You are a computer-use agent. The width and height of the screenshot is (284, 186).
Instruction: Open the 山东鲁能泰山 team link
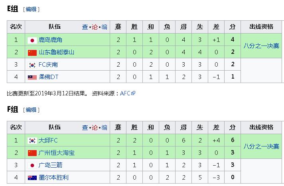[56, 52]
